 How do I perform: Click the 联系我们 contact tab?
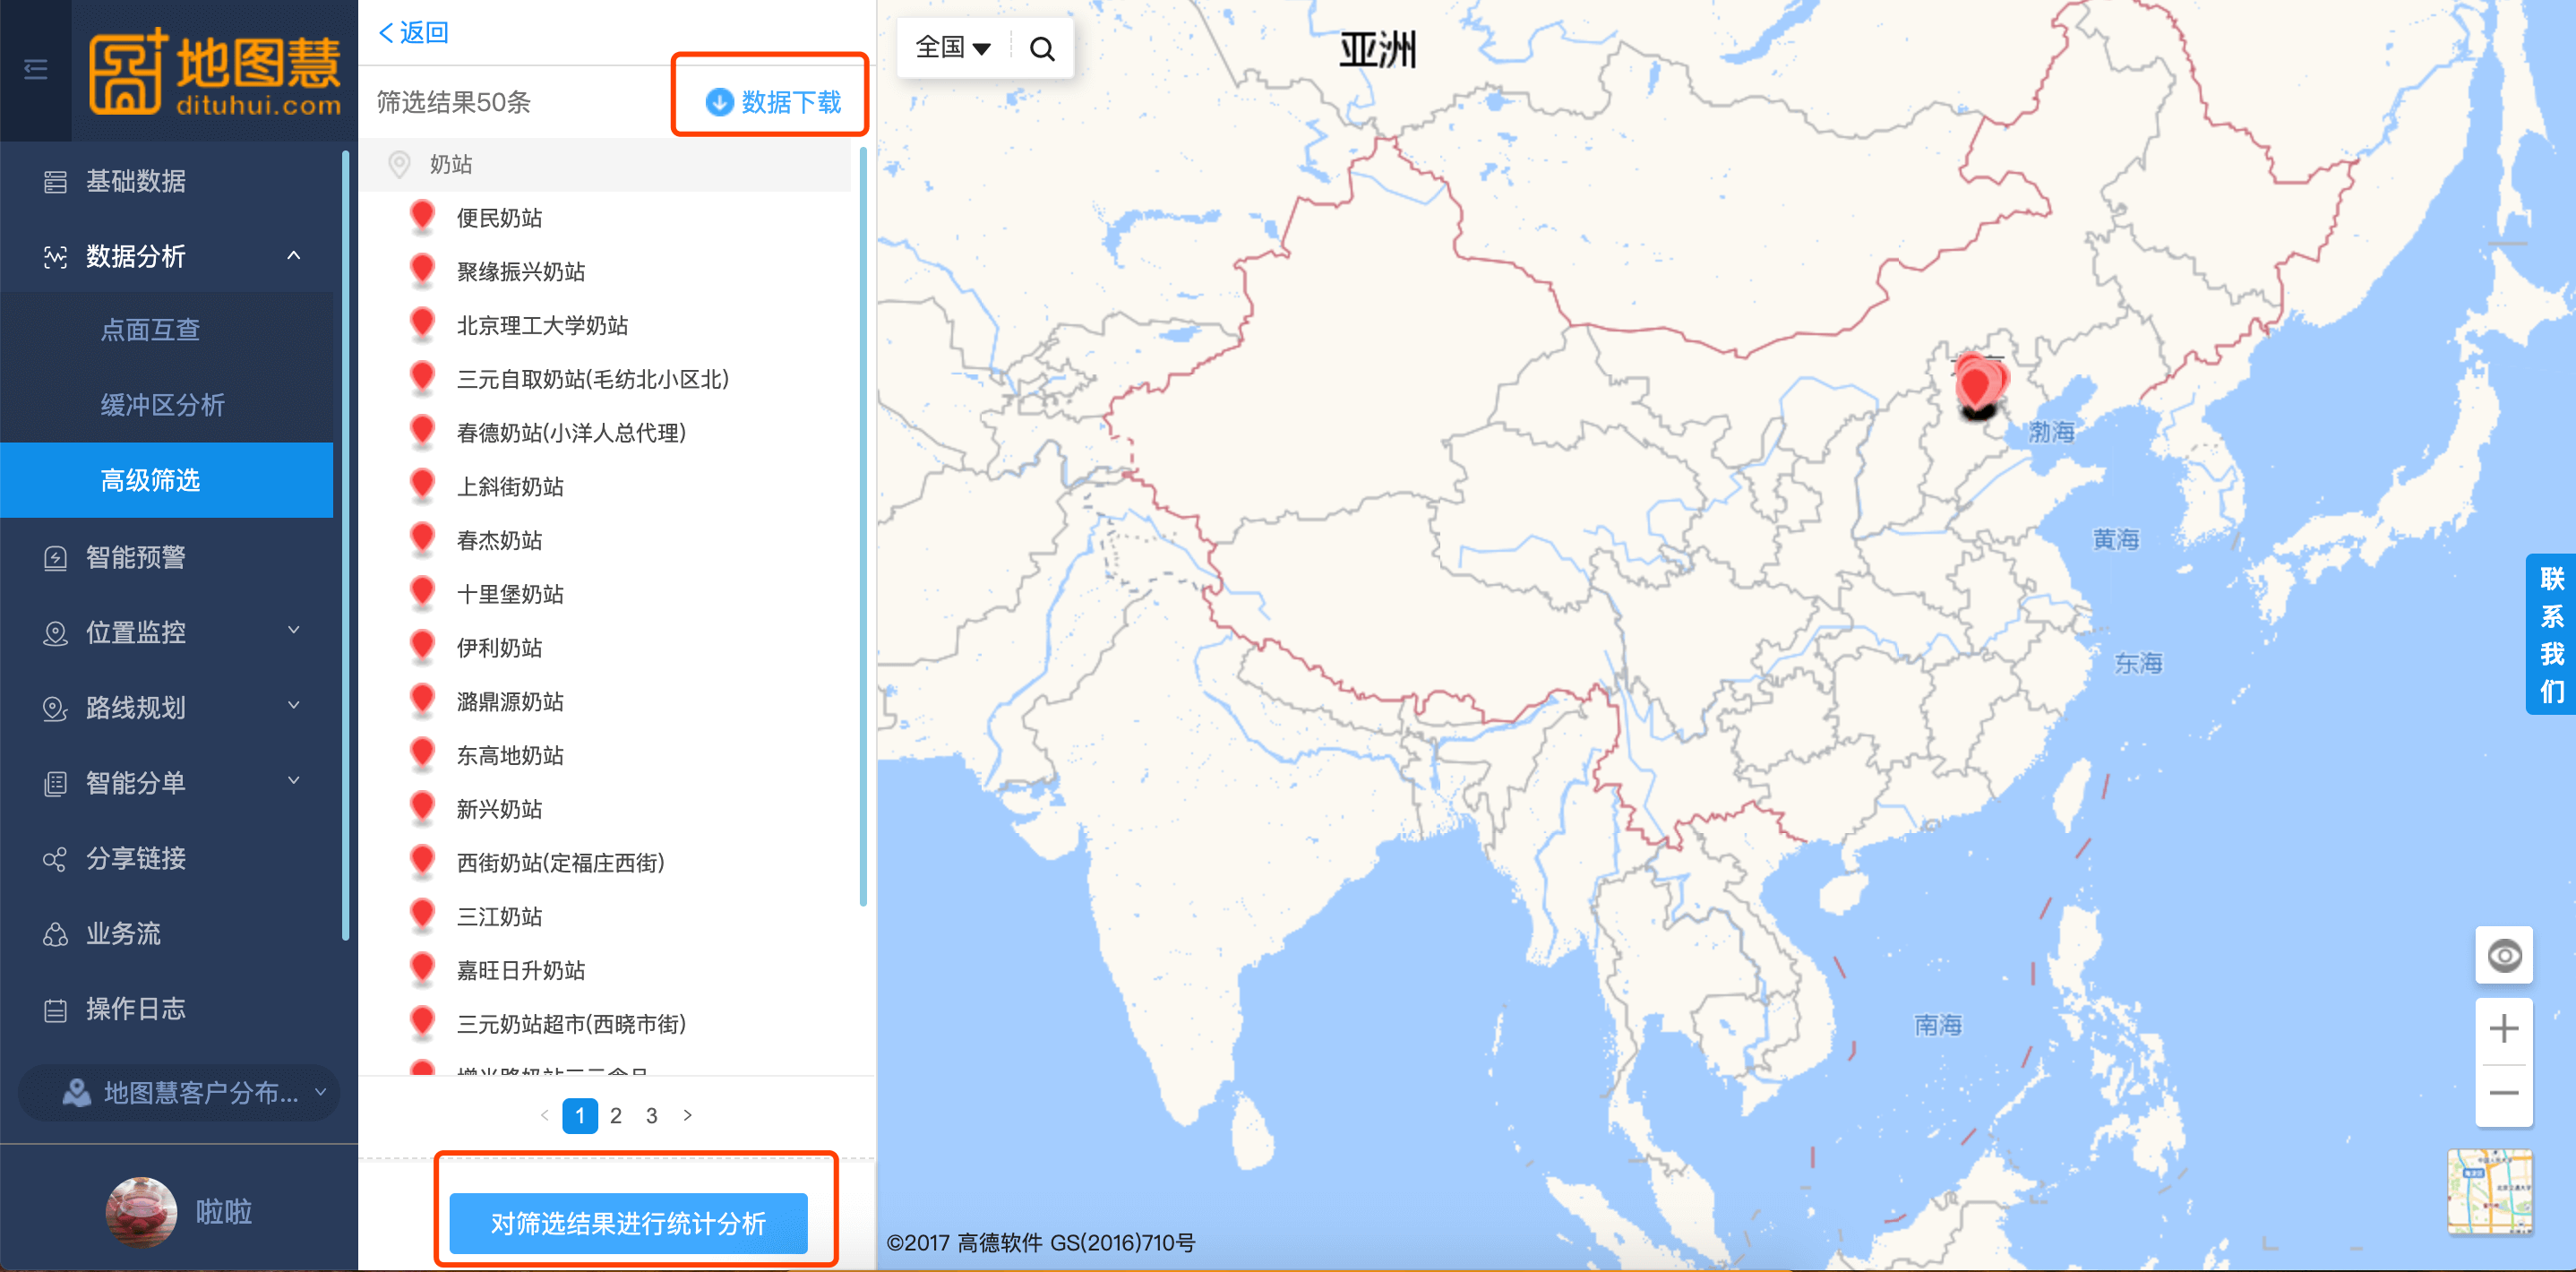(2551, 634)
